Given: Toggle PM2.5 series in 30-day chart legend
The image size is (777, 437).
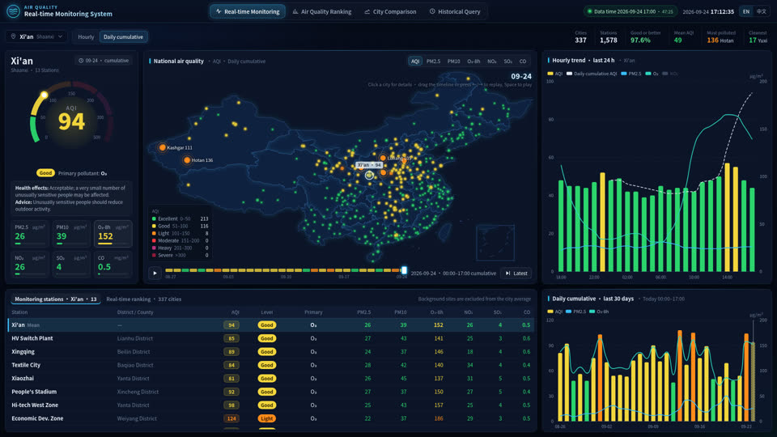Looking at the screenshot, I should 575,312.
